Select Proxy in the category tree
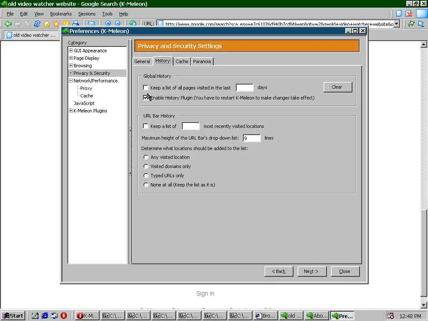The width and height of the screenshot is (428, 321). point(86,88)
